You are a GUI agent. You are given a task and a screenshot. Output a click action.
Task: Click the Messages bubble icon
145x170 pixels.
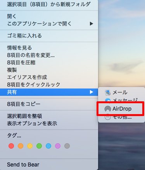(x=108, y=100)
